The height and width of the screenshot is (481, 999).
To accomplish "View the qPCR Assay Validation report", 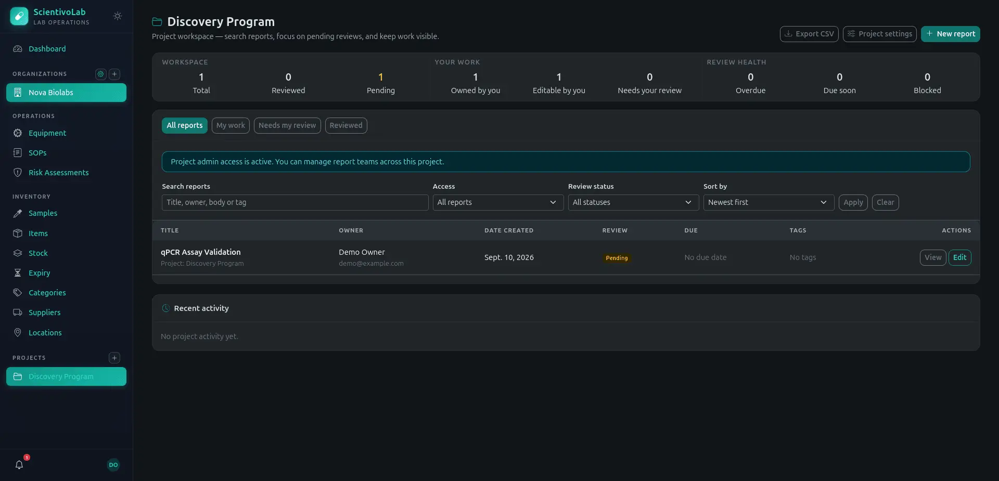I will coord(933,257).
